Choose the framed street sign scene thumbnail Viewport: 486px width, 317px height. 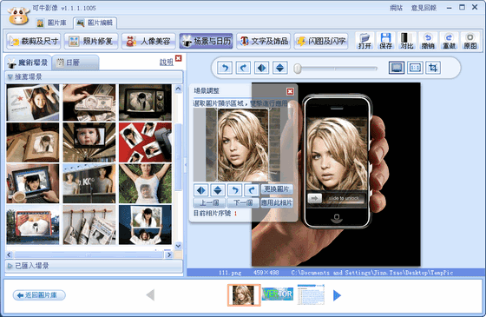(x=33, y=225)
